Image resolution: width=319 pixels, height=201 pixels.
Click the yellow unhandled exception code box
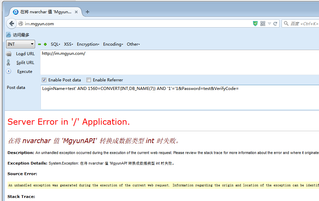[x=163, y=185]
